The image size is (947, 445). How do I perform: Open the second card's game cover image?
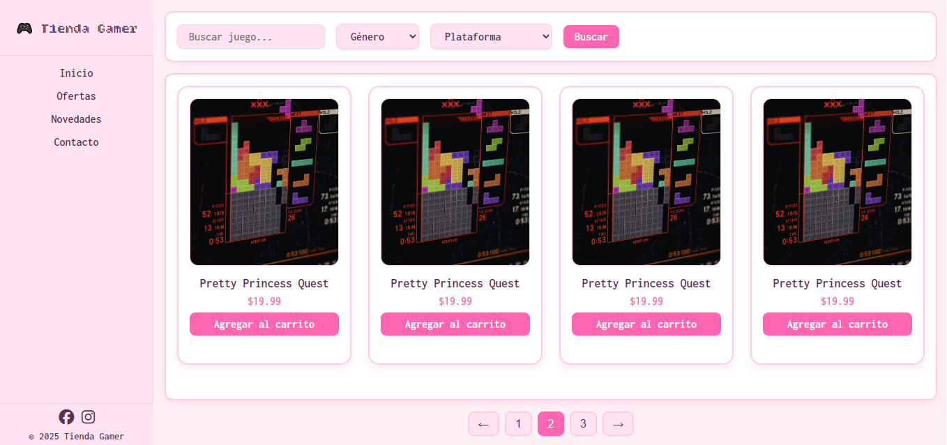point(455,182)
